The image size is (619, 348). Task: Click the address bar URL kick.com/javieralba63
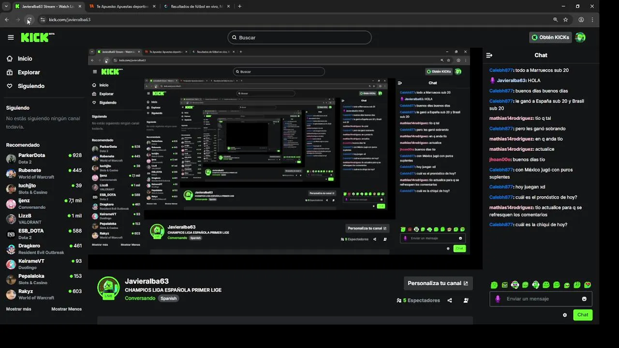70,19
